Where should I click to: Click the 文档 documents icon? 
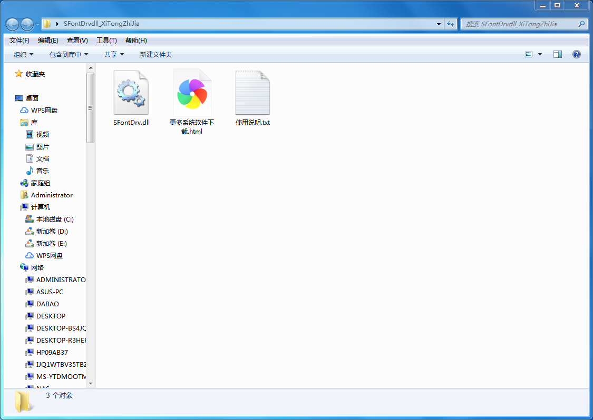(30, 158)
